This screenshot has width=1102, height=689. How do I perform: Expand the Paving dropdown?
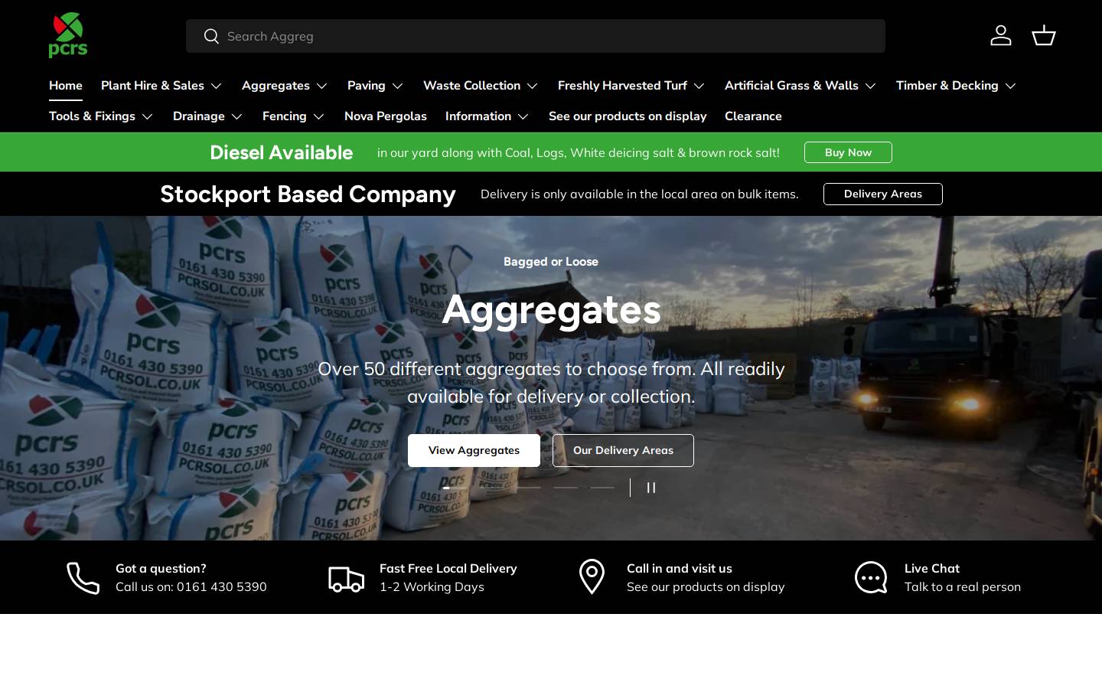(375, 86)
